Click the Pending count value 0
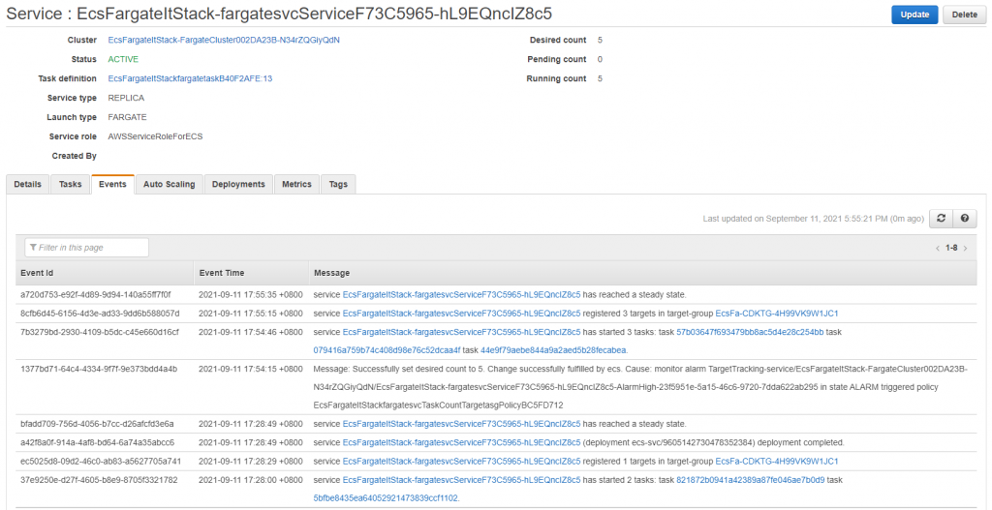Screen dimensions: 992x510 pos(600,59)
